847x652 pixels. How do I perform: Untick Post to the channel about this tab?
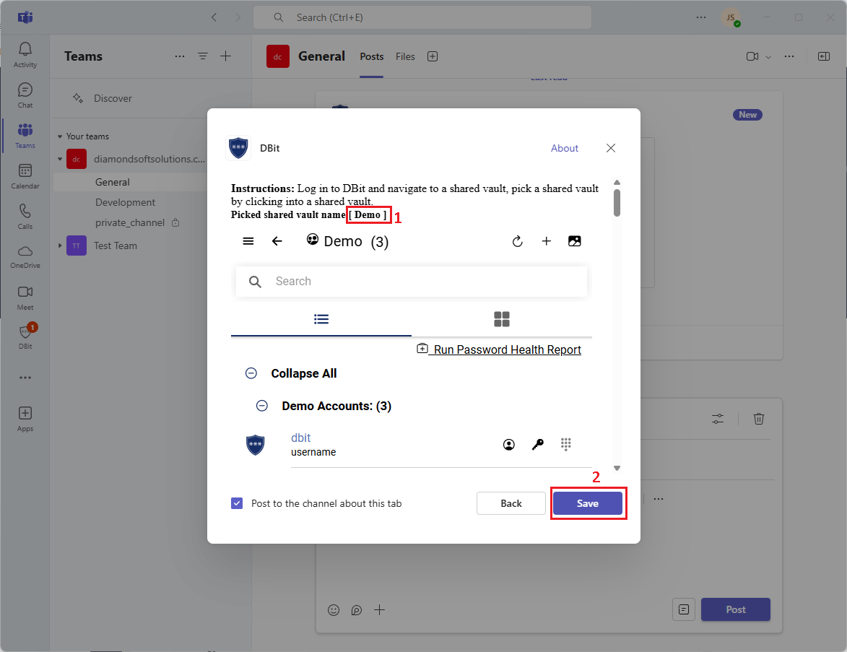(237, 503)
